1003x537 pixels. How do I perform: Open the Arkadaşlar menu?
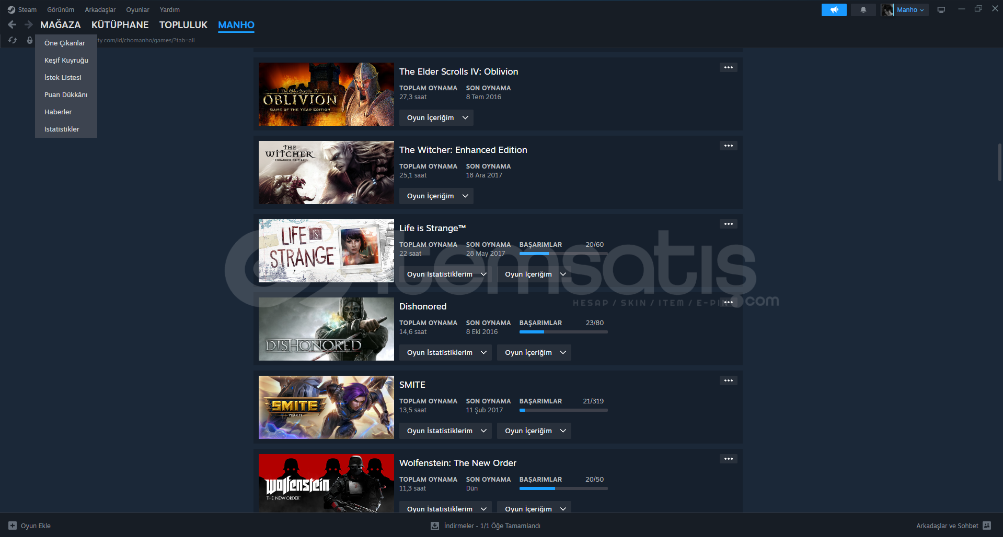[100, 9]
